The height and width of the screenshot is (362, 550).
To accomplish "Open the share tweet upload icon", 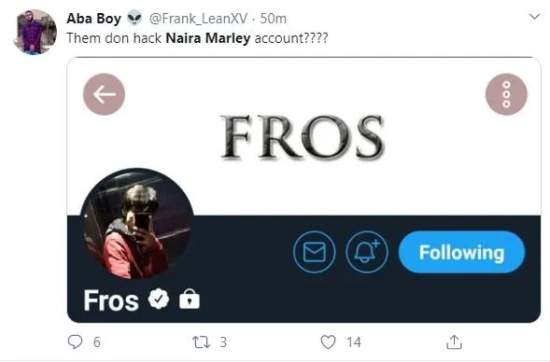I will 454,342.
